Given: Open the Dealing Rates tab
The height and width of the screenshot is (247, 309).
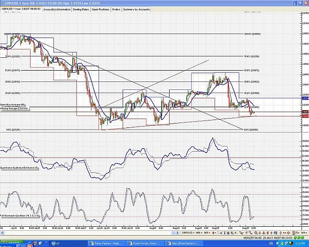Looking at the screenshot, I should [81, 9].
